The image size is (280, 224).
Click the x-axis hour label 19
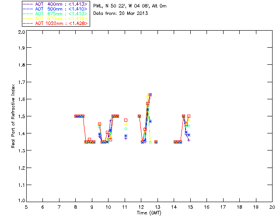coord(256,207)
